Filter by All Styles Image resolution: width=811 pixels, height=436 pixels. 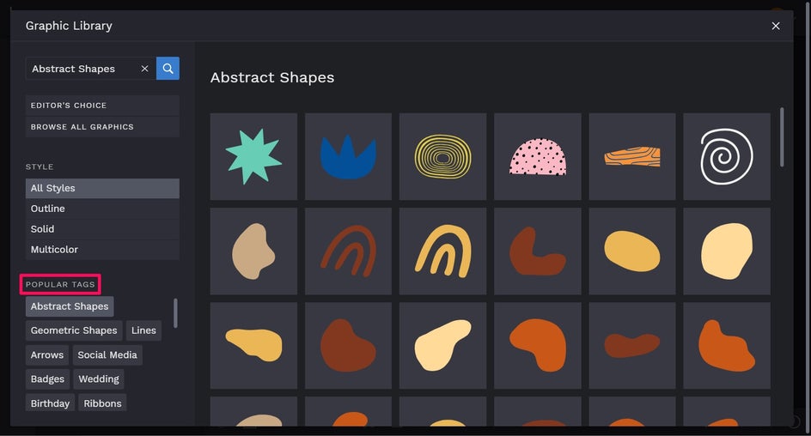pos(102,188)
